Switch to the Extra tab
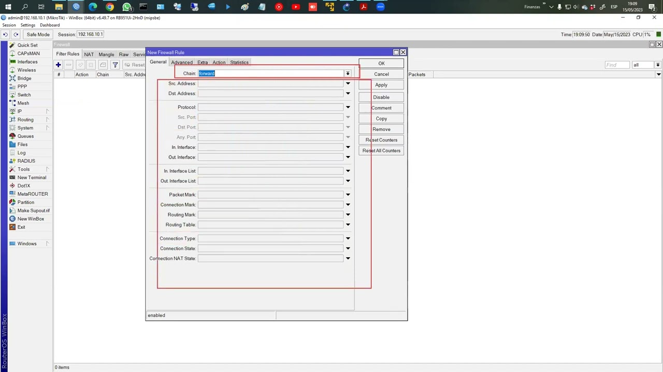 click(203, 63)
